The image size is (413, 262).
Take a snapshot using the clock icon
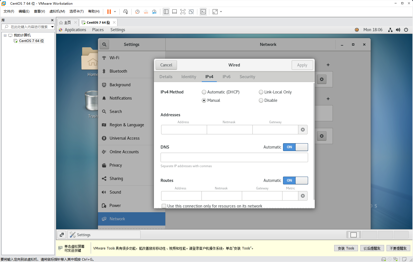pos(137,12)
